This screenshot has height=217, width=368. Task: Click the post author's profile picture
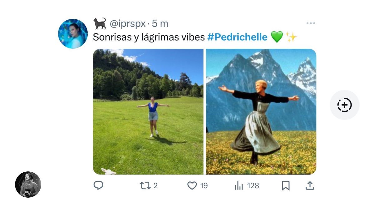coord(73,34)
